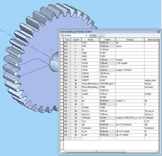
Task: Click the modulo value 1.50 mm in Var row
Action: coord(107,94)
